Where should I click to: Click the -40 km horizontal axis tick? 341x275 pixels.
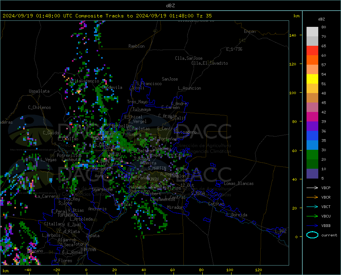[x=28, y=270]
